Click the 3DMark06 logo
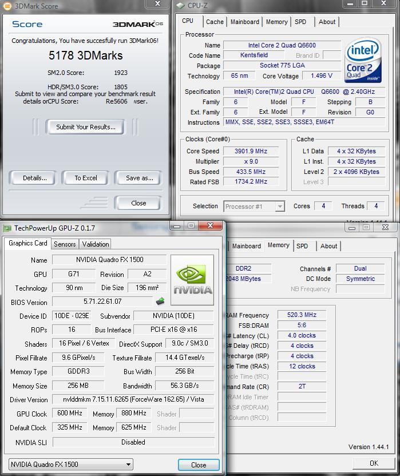Viewport: 400px width, 476px height. (x=137, y=24)
